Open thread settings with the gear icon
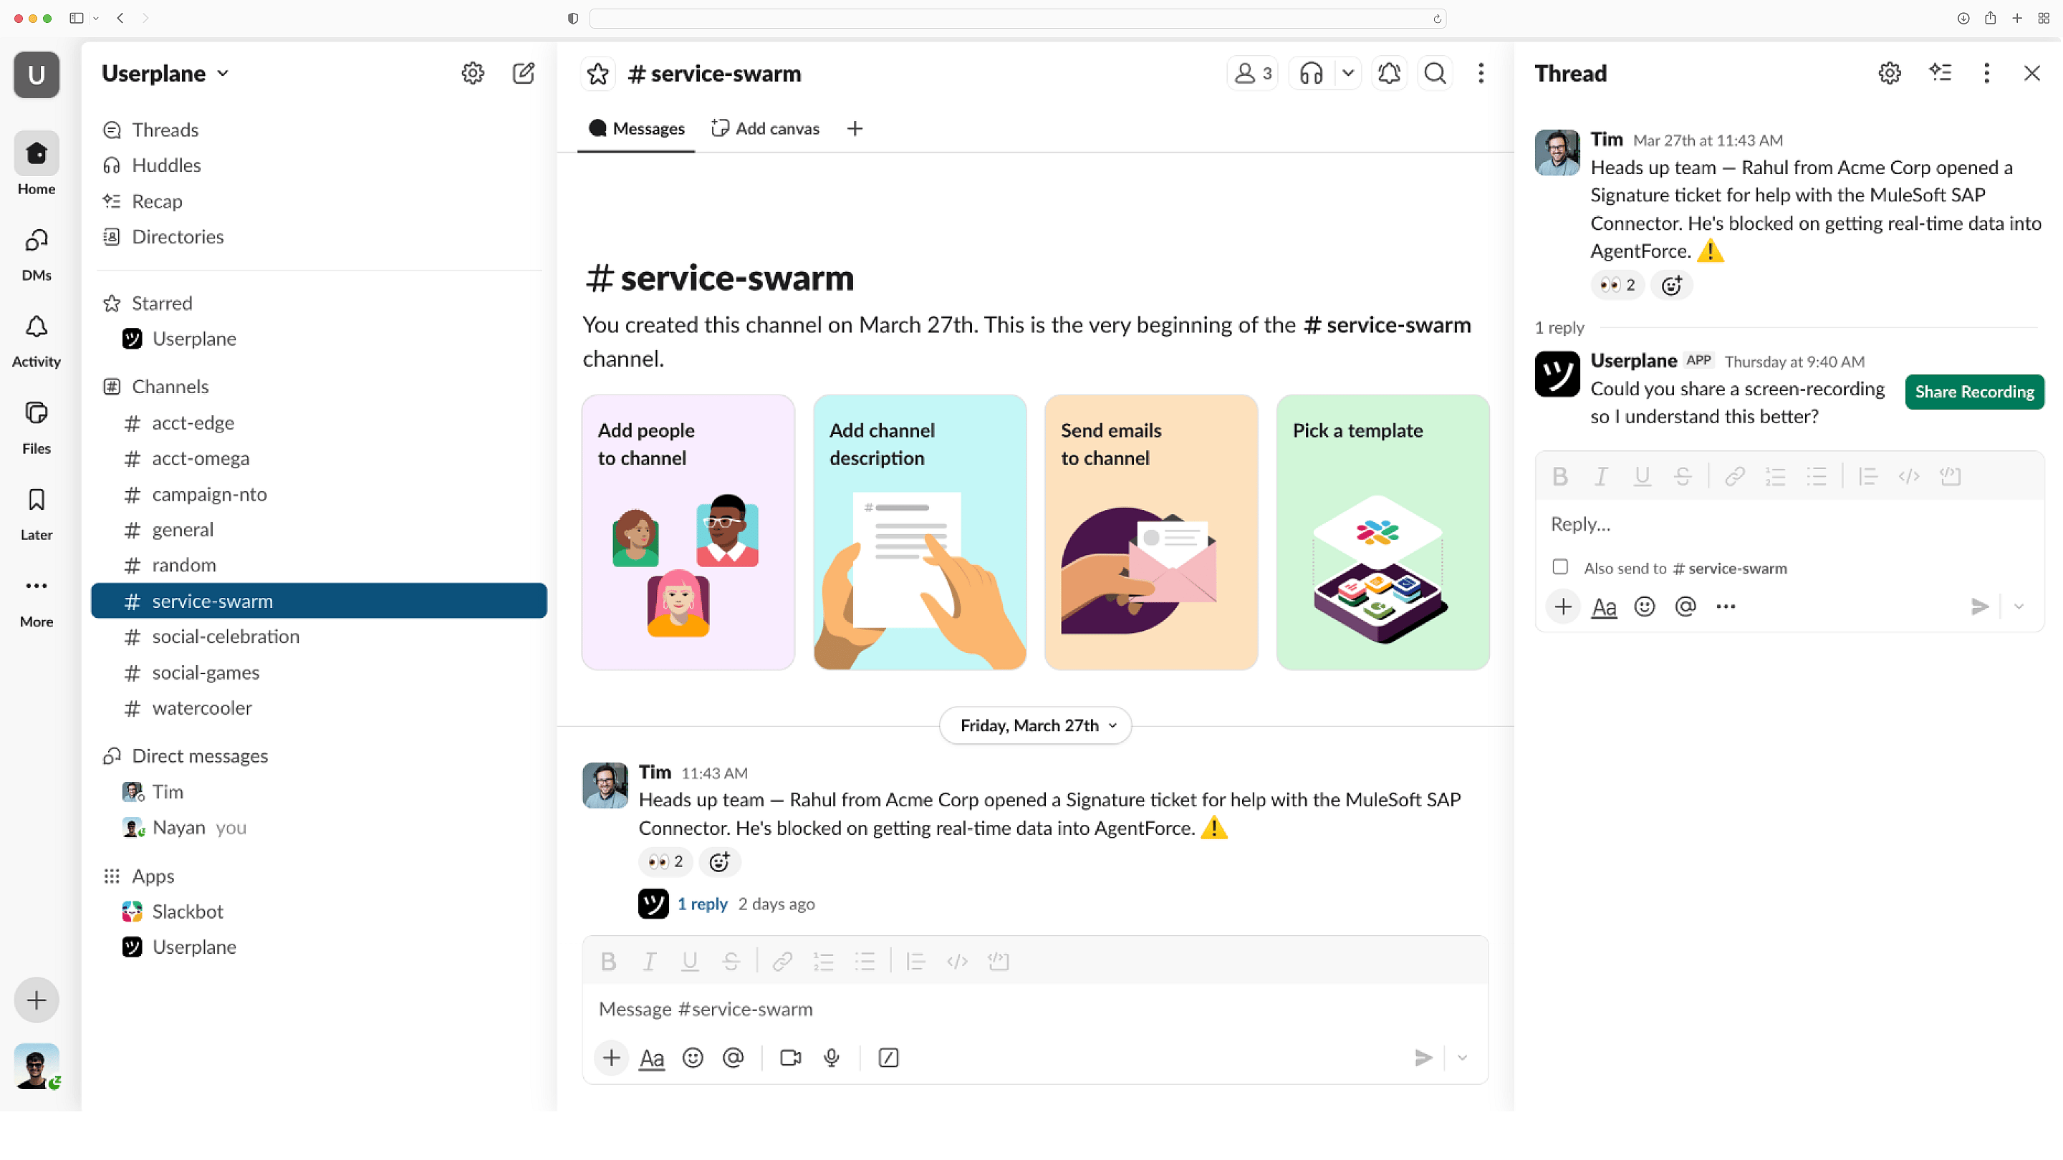2063x1160 pixels. coord(1889,73)
